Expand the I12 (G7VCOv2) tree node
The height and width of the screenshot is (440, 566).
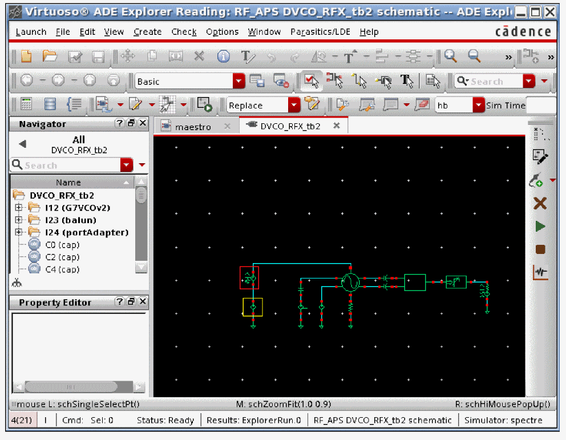coord(19,208)
